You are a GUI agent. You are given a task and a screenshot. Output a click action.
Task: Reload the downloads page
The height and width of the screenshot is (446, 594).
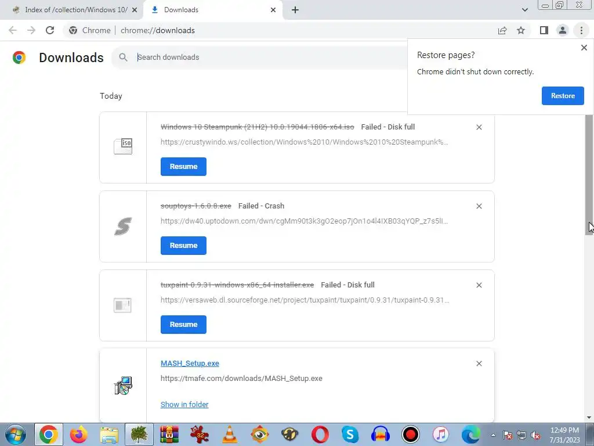(x=50, y=30)
